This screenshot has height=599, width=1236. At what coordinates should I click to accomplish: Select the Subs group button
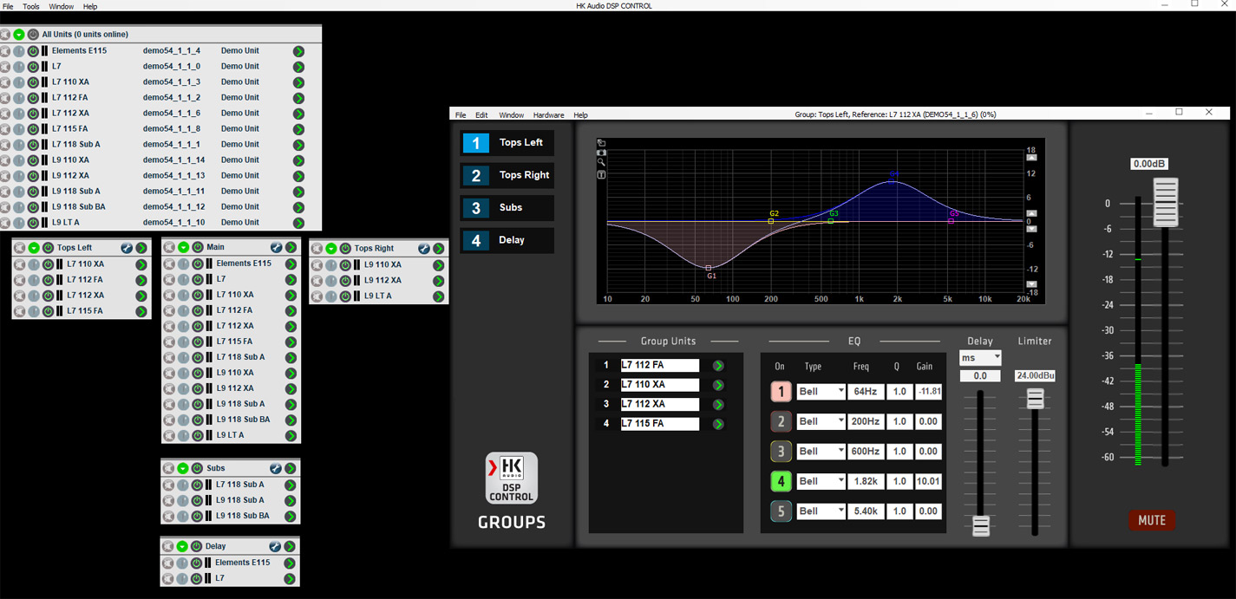(507, 208)
